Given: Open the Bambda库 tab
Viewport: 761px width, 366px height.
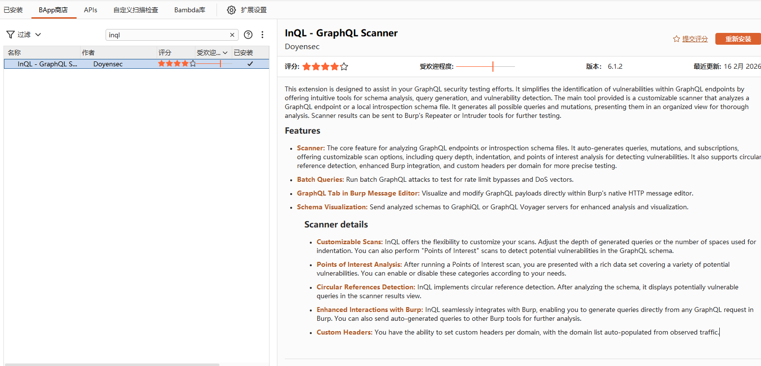Looking at the screenshot, I should [190, 10].
